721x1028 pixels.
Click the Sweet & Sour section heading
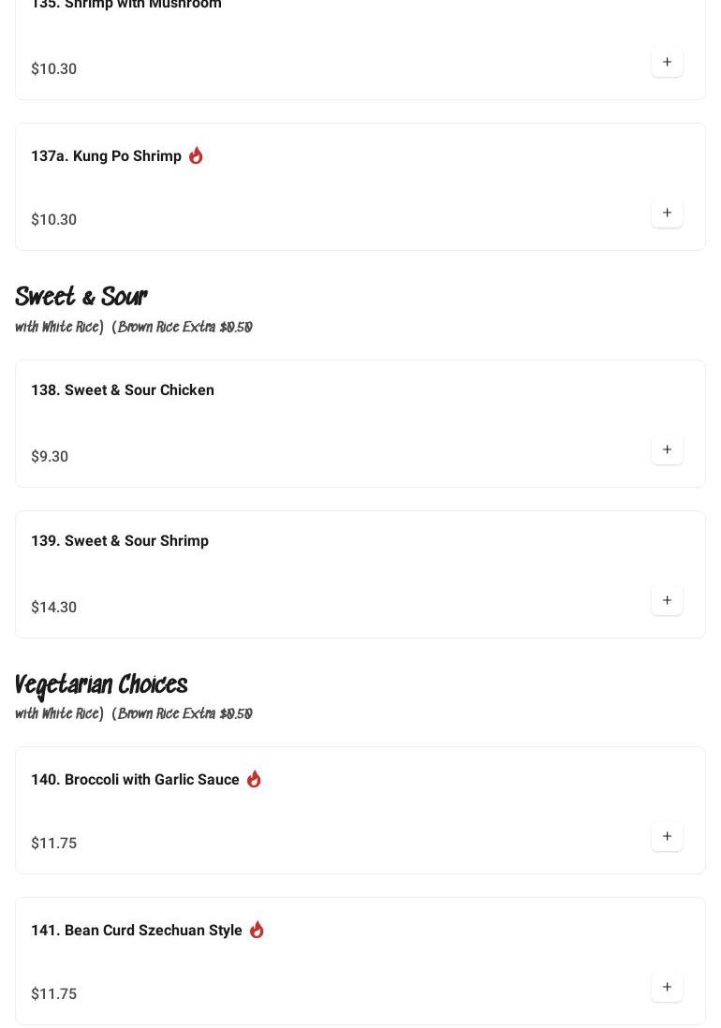click(81, 298)
